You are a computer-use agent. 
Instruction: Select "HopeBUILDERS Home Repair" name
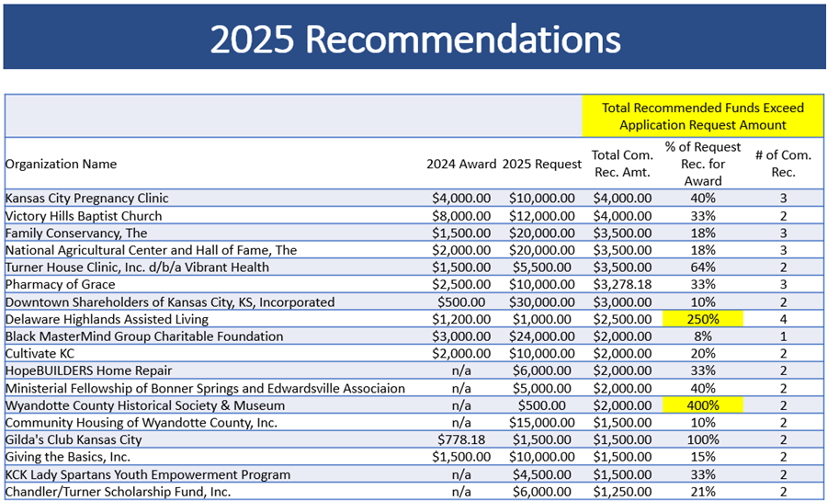click(x=88, y=370)
